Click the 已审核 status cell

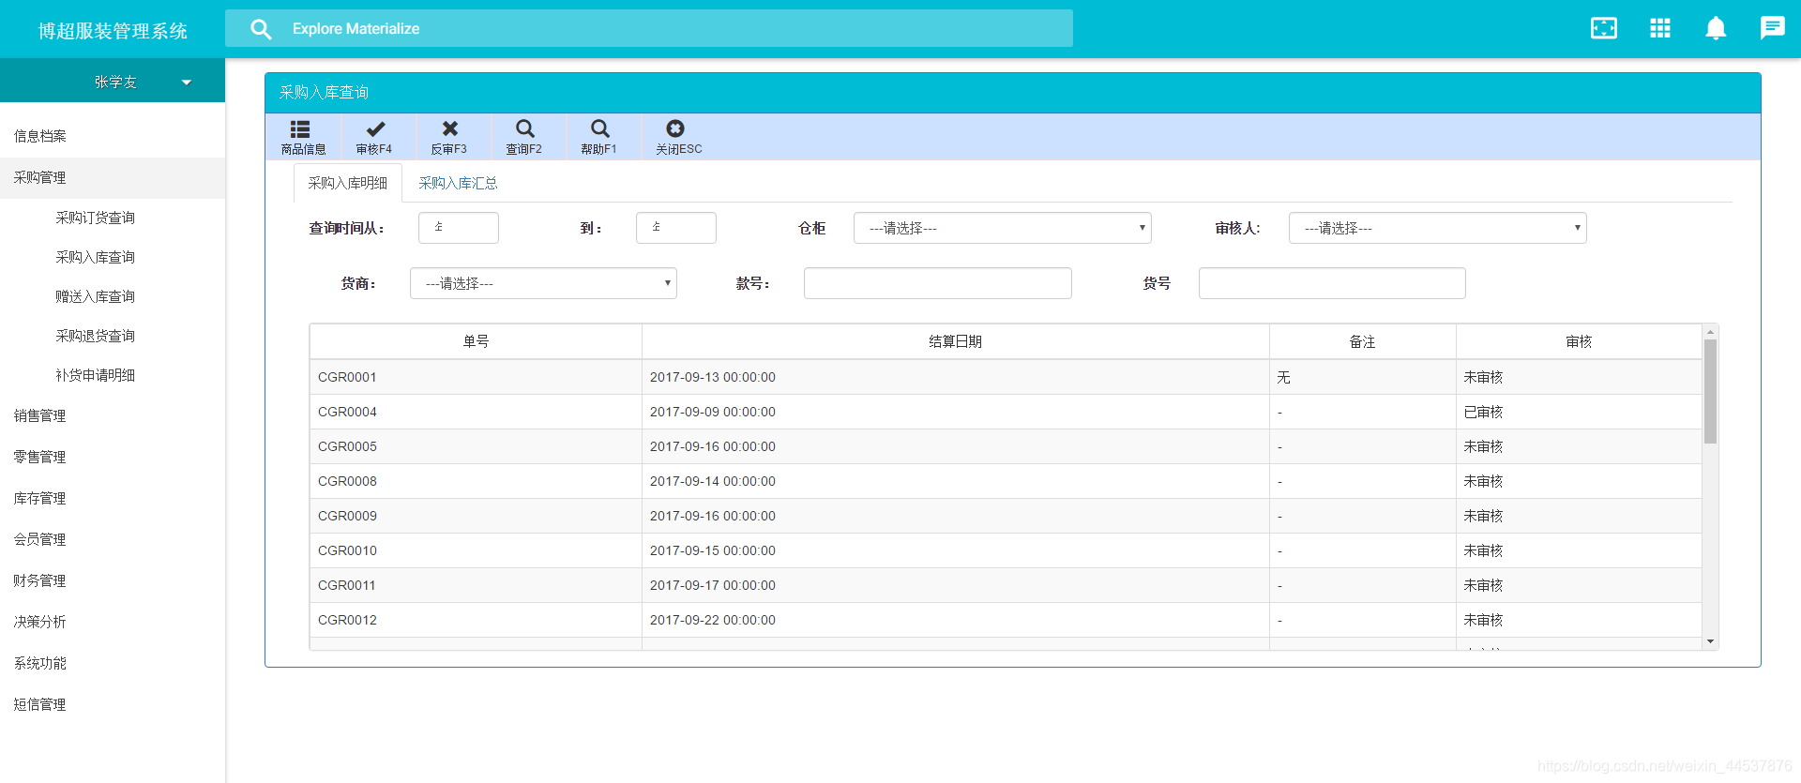[1579, 412]
